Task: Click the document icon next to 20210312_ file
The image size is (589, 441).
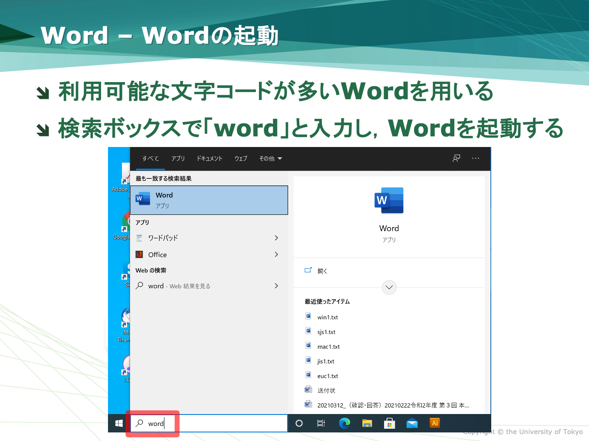Action: tap(308, 404)
